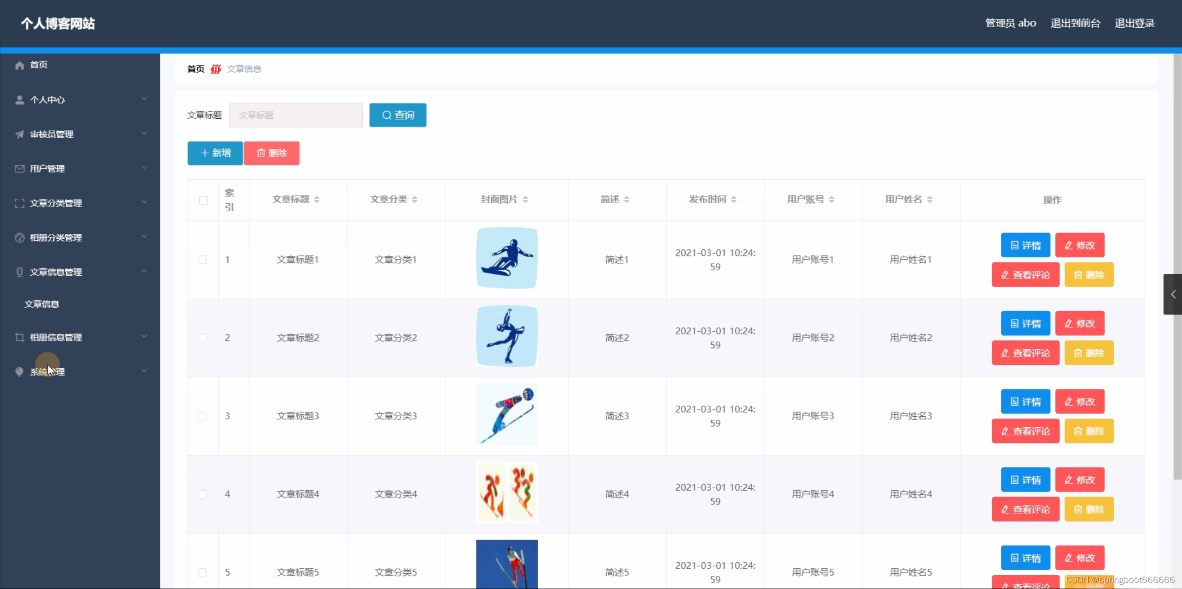The height and width of the screenshot is (589, 1182).
Task: Check the checkbox for row 文章标题1
Action: coord(202,260)
